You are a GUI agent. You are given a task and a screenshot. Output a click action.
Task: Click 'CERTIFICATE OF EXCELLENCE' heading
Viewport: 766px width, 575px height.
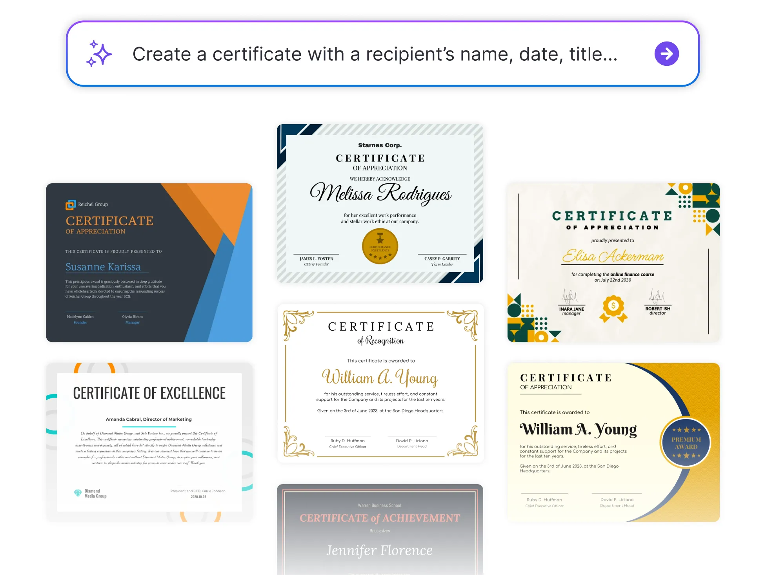pos(149,393)
